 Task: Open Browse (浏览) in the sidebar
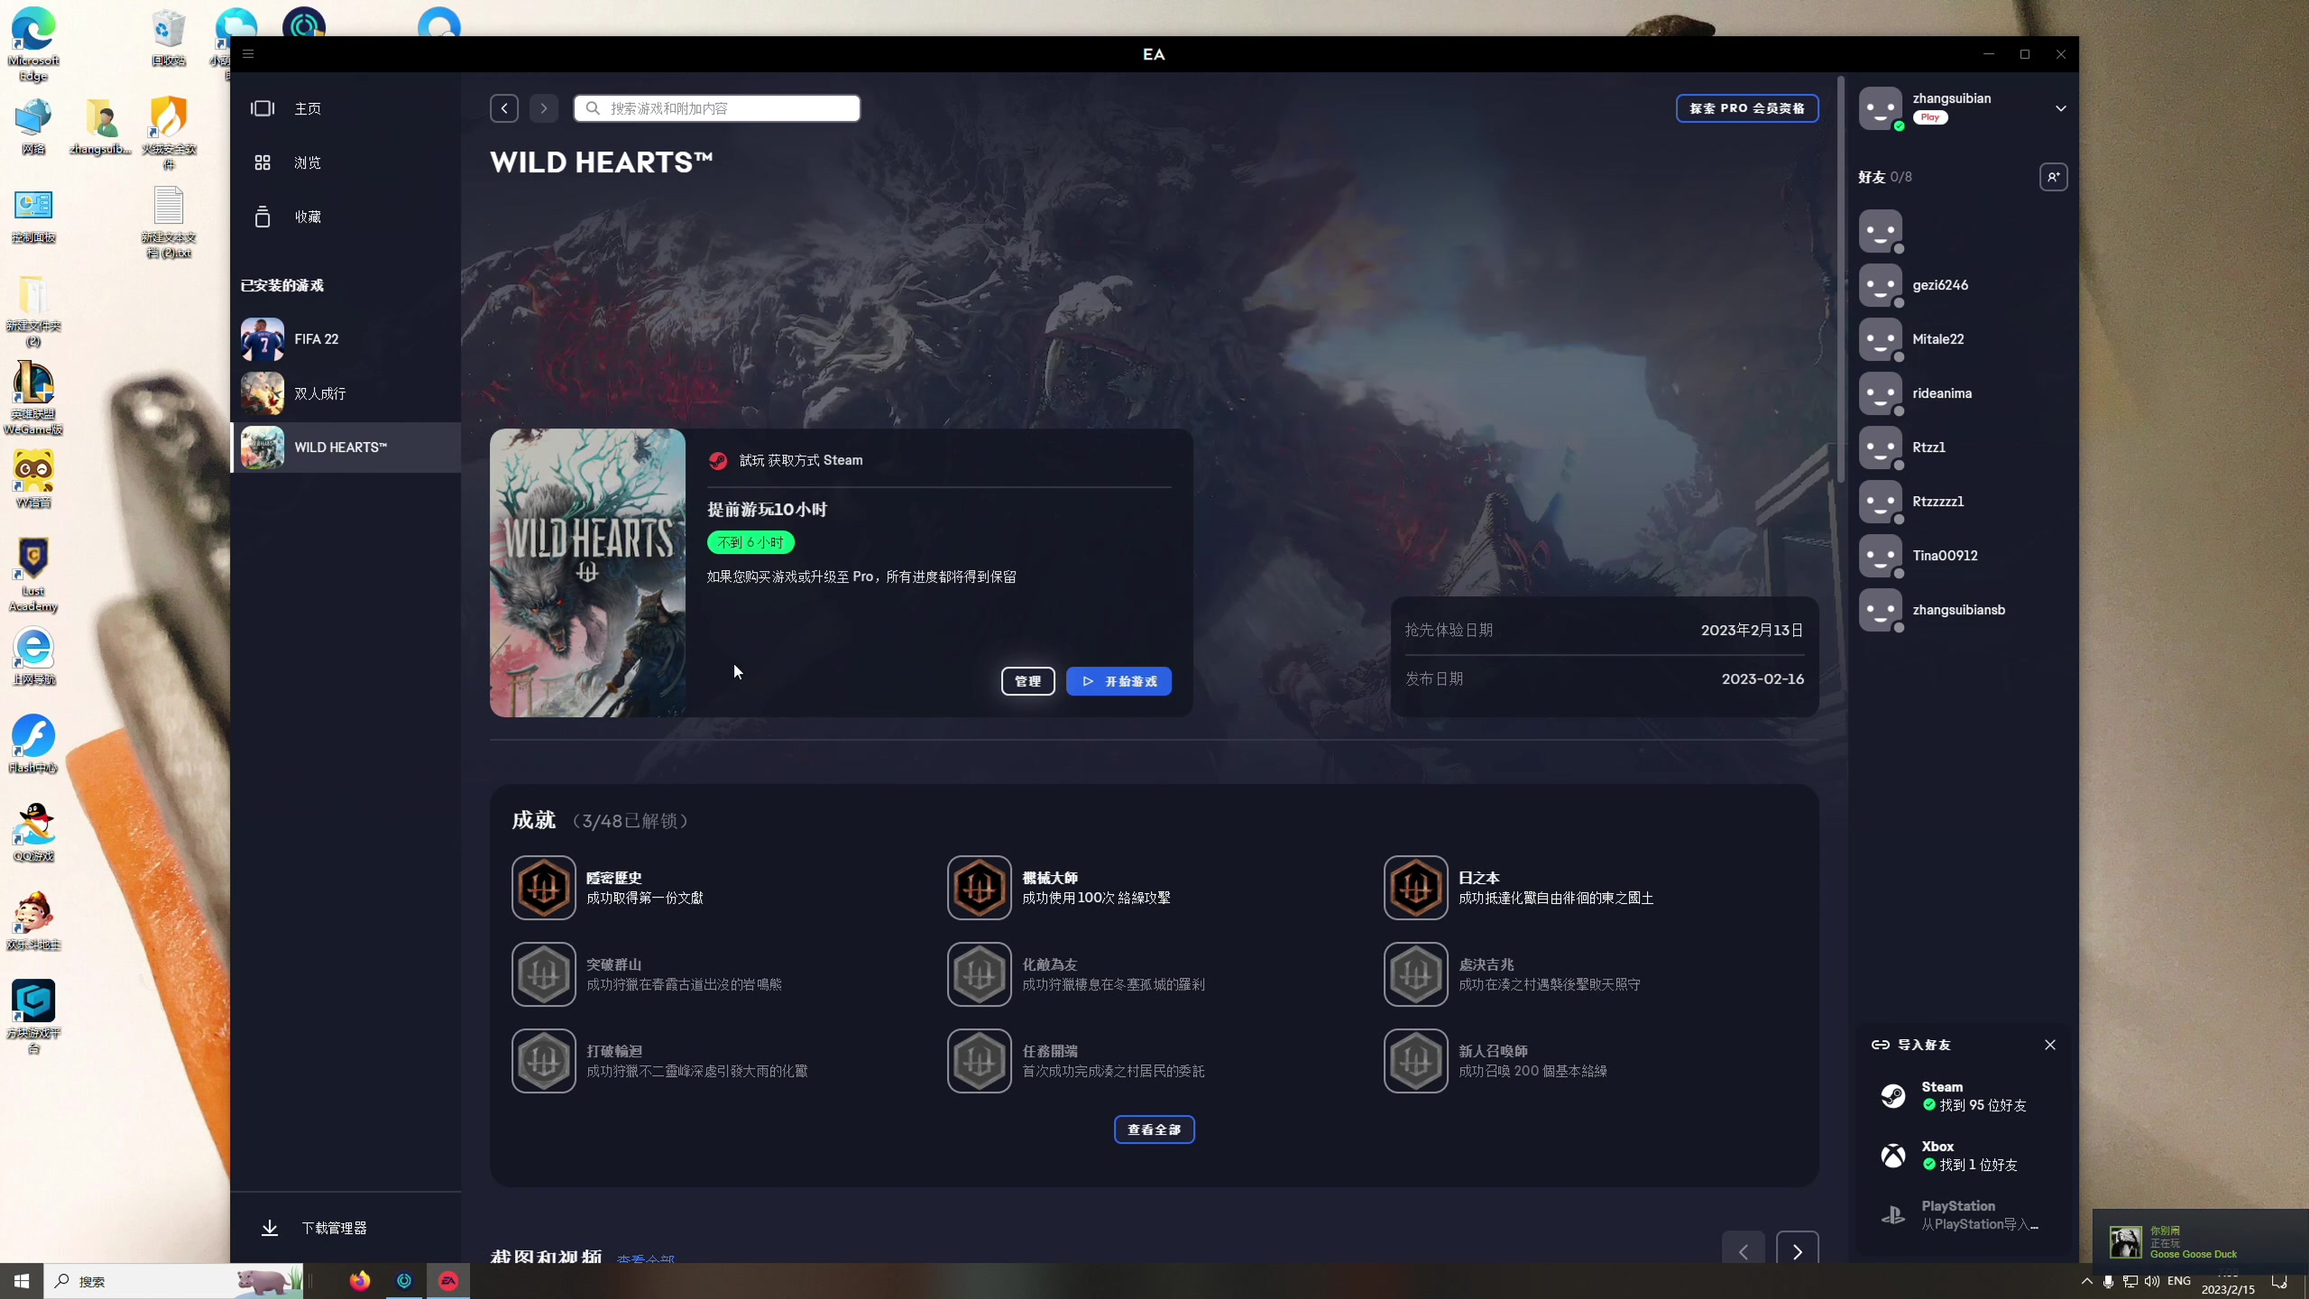click(x=307, y=162)
